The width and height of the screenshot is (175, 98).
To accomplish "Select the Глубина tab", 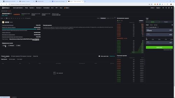I will coord(108,18).
